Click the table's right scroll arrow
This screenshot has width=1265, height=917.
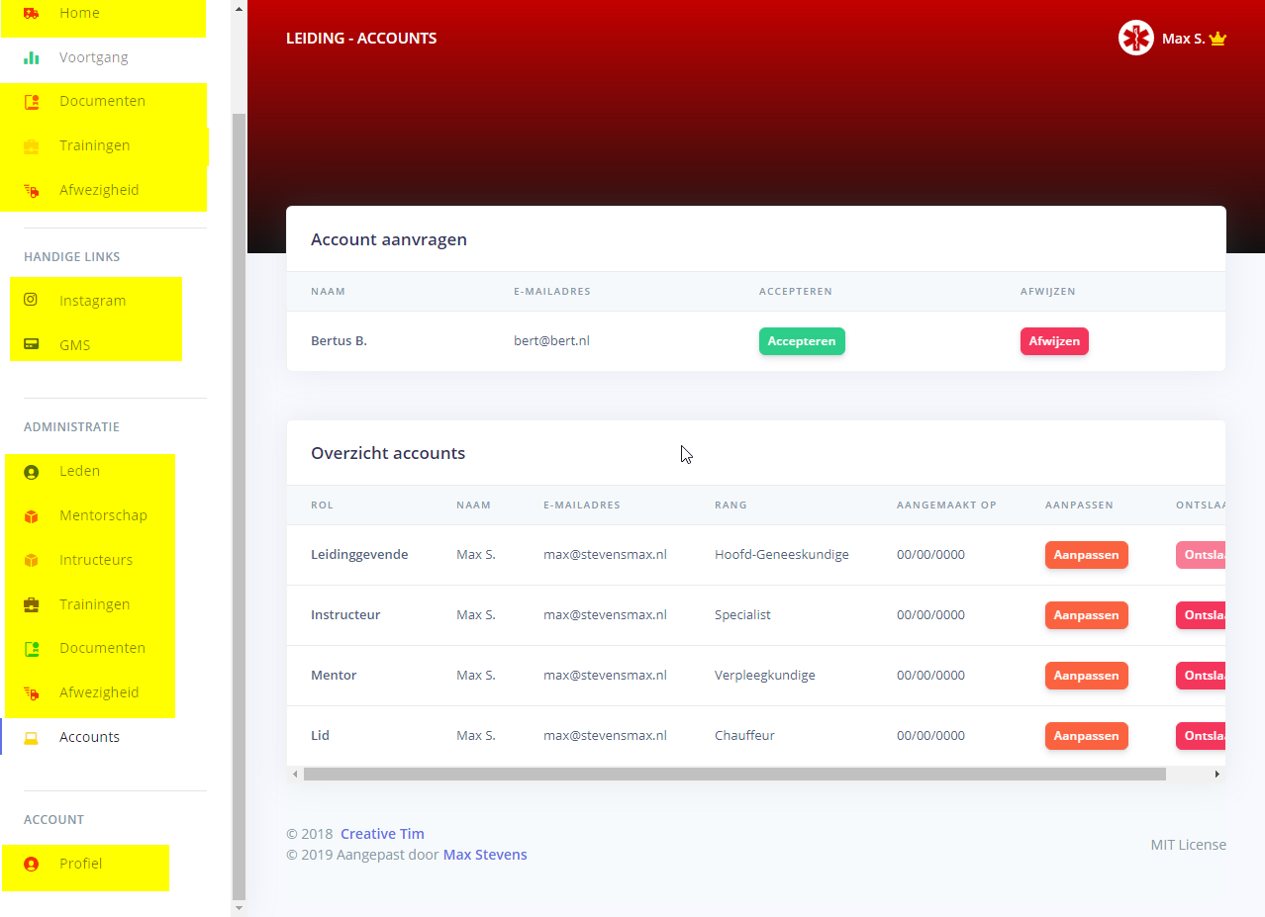[1216, 775]
